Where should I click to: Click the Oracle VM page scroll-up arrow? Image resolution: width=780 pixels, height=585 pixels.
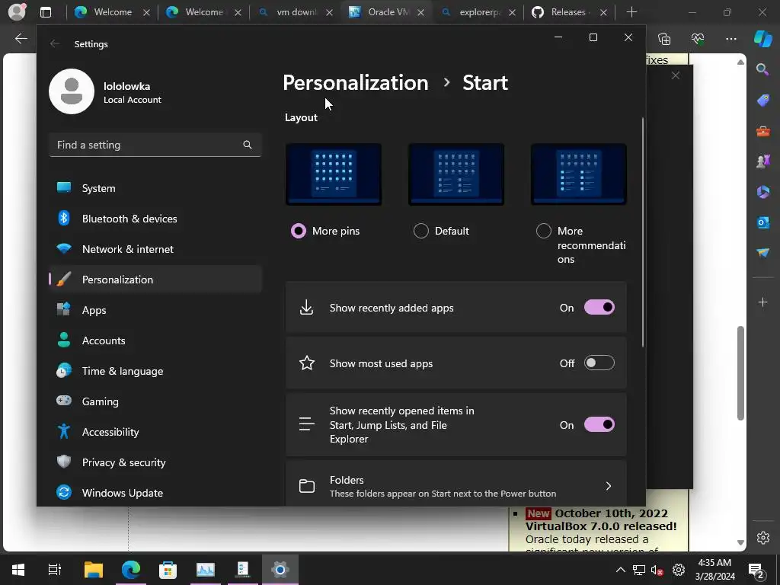[x=740, y=62]
